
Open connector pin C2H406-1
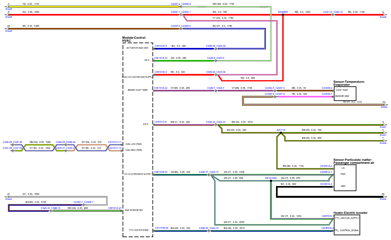click(327, 94)
